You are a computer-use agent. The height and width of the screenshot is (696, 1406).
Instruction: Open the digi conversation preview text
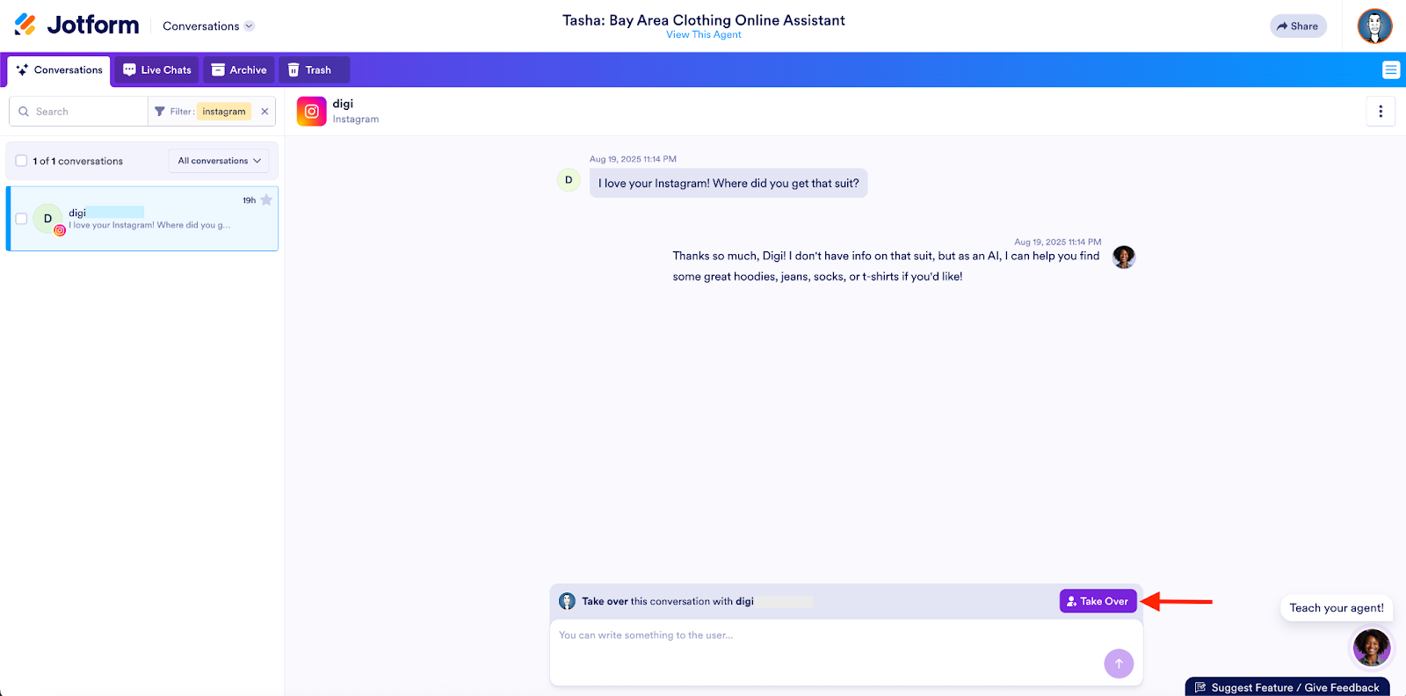(150, 226)
